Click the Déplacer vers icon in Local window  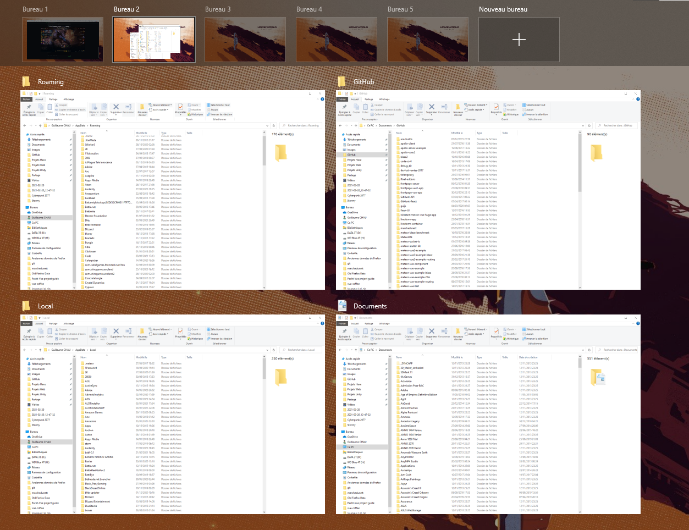(x=95, y=332)
